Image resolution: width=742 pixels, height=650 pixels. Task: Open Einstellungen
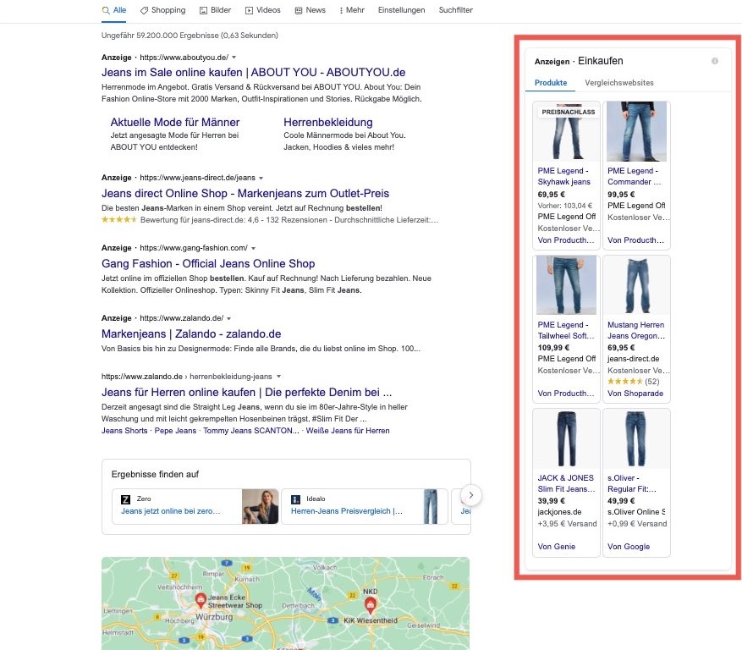click(x=401, y=10)
